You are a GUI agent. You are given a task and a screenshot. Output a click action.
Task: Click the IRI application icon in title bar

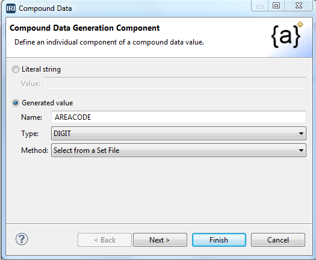pos(11,8)
